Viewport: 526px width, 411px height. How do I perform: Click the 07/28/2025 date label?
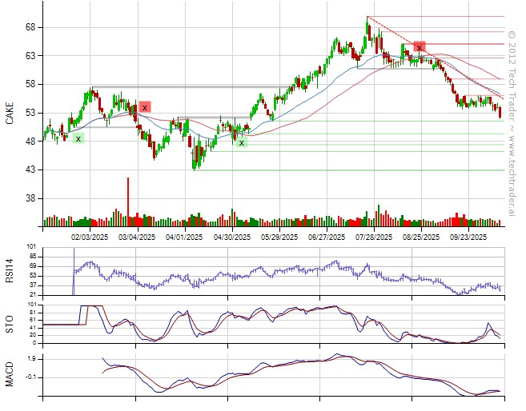pyautogui.click(x=374, y=237)
